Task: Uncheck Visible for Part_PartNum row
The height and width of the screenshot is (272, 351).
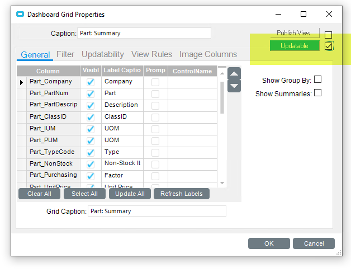Action: coord(91,93)
